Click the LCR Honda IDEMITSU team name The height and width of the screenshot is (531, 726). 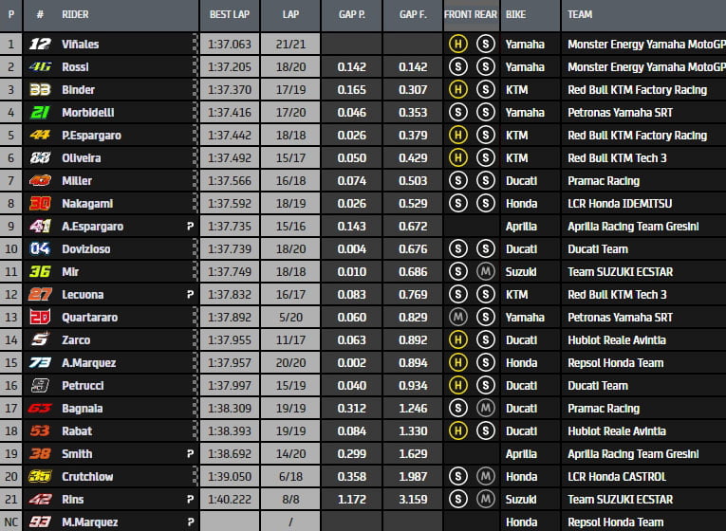(x=623, y=204)
